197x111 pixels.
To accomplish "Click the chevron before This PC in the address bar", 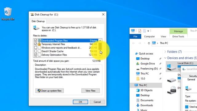I will tap(157, 43).
